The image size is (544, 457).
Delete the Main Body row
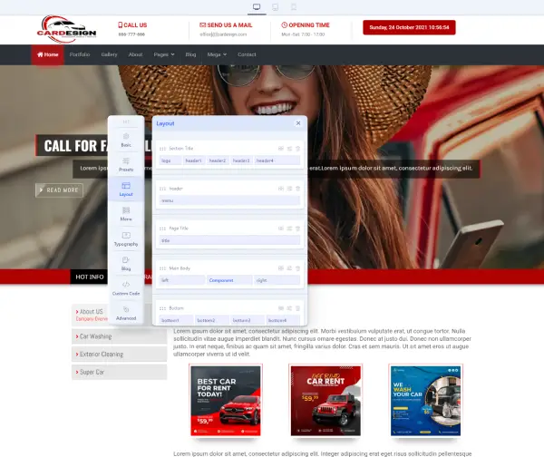point(297,268)
